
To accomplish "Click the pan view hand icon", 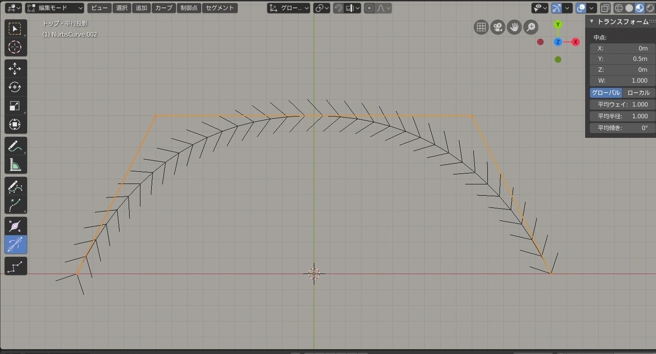I will click(x=514, y=27).
